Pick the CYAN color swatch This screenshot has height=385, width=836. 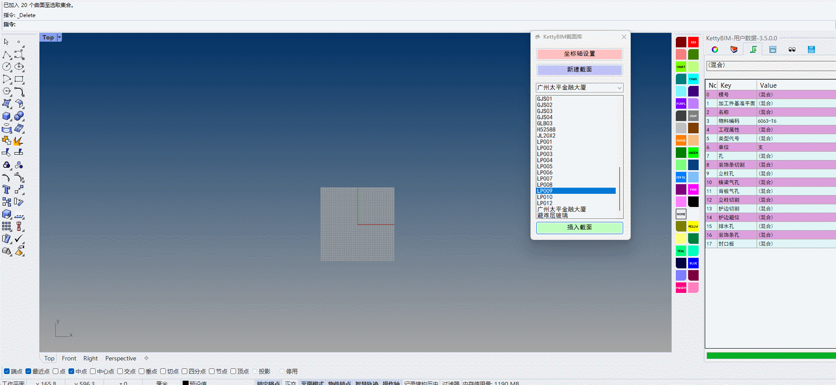(693, 79)
